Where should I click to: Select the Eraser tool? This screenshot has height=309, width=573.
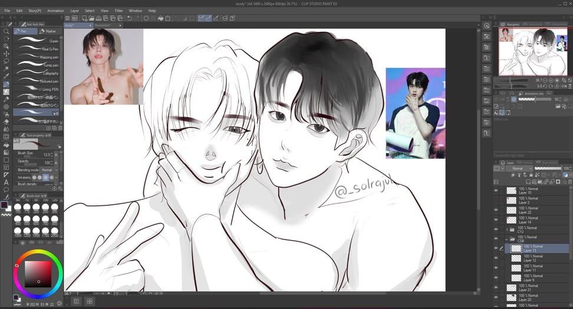point(6,122)
